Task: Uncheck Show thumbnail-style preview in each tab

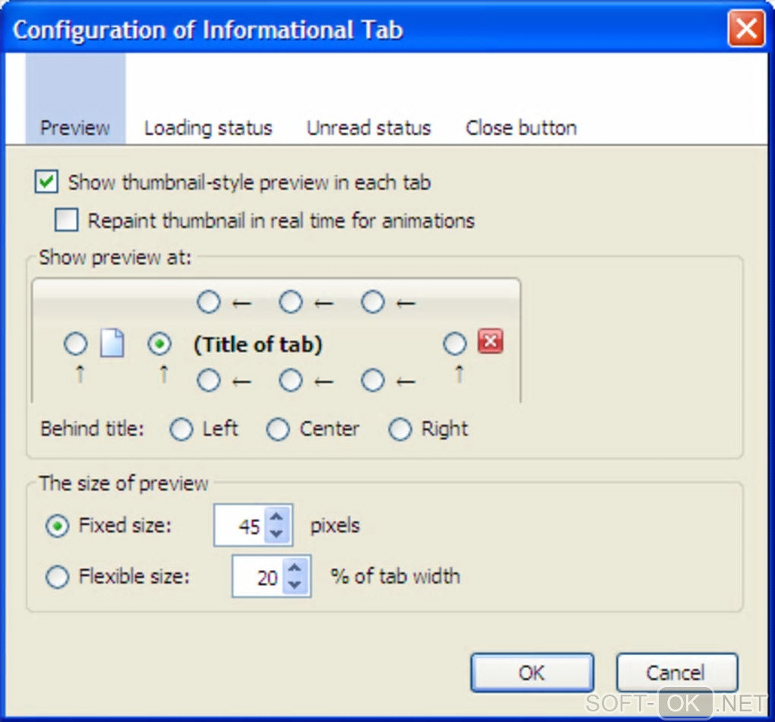Action: coord(46,182)
